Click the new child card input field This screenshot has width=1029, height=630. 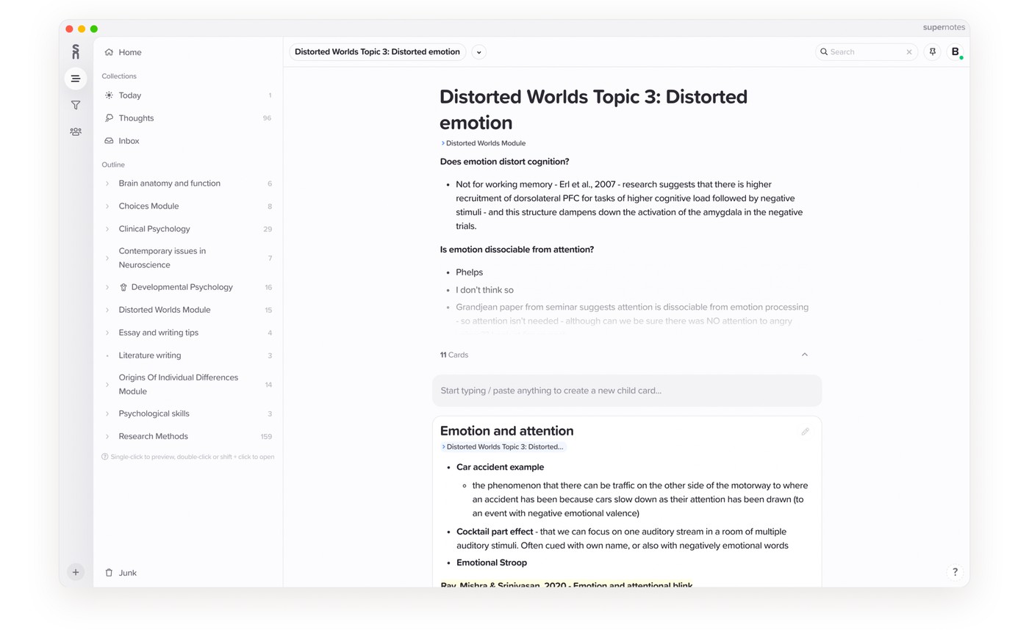[x=627, y=390]
